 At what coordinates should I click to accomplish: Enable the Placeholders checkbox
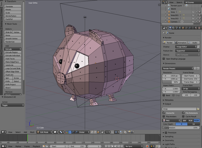(x=164, y=116)
